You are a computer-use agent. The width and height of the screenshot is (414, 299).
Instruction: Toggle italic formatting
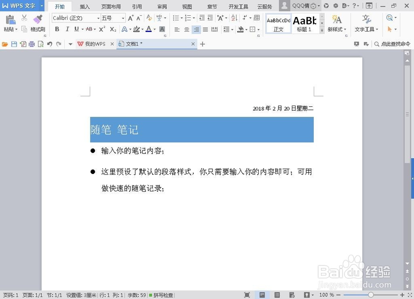point(67,29)
